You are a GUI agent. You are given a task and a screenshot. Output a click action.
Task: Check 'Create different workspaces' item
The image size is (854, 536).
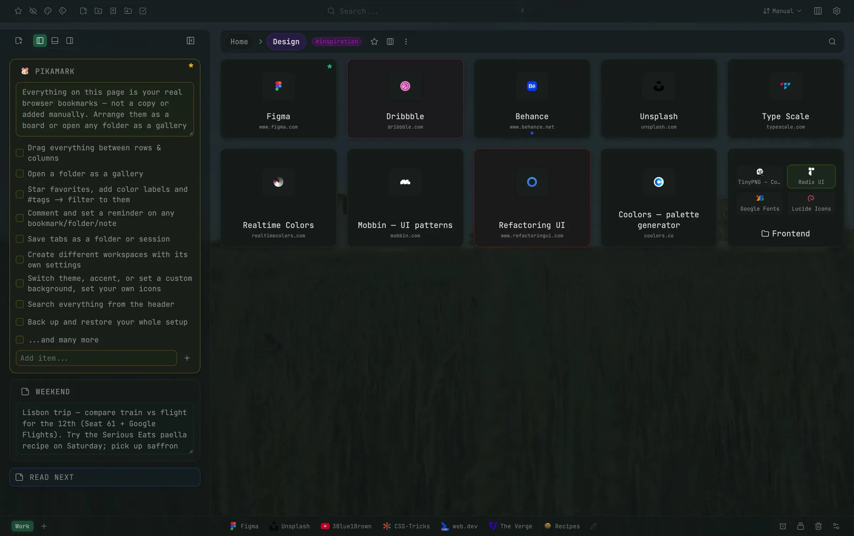pos(20,260)
